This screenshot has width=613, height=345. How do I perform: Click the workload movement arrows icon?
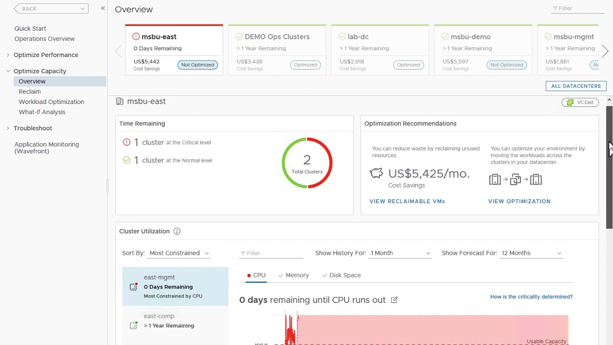pyautogui.click(x=515, y=179)
